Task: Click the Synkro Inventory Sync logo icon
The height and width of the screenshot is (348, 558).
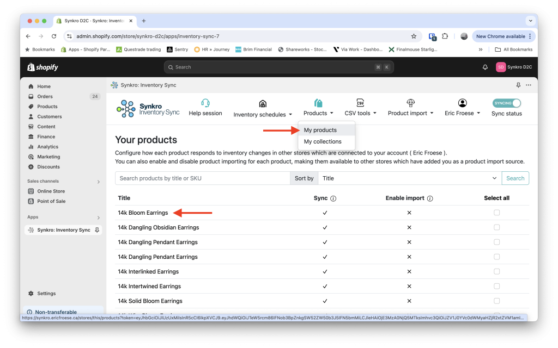Action: 126,109
